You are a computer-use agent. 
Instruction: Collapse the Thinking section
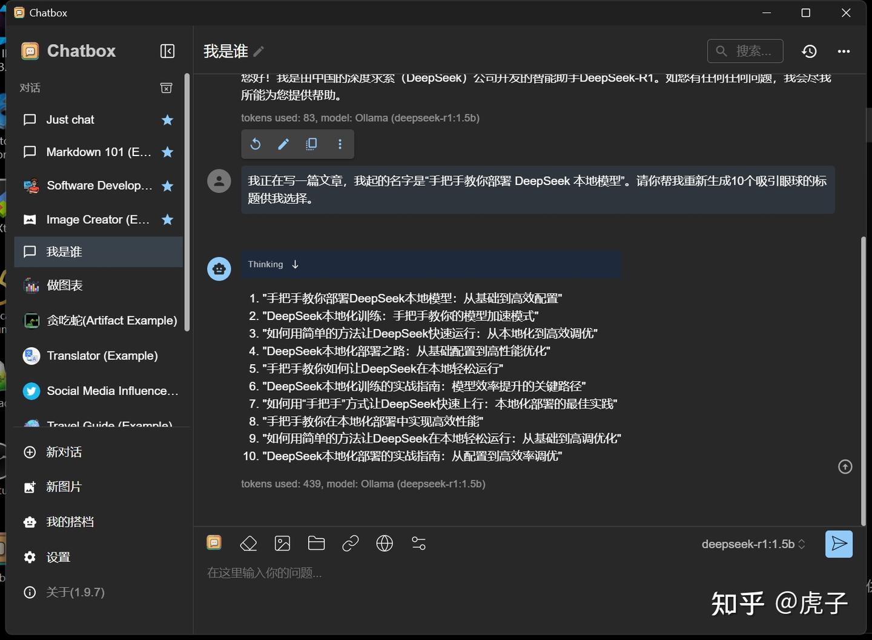295,264
